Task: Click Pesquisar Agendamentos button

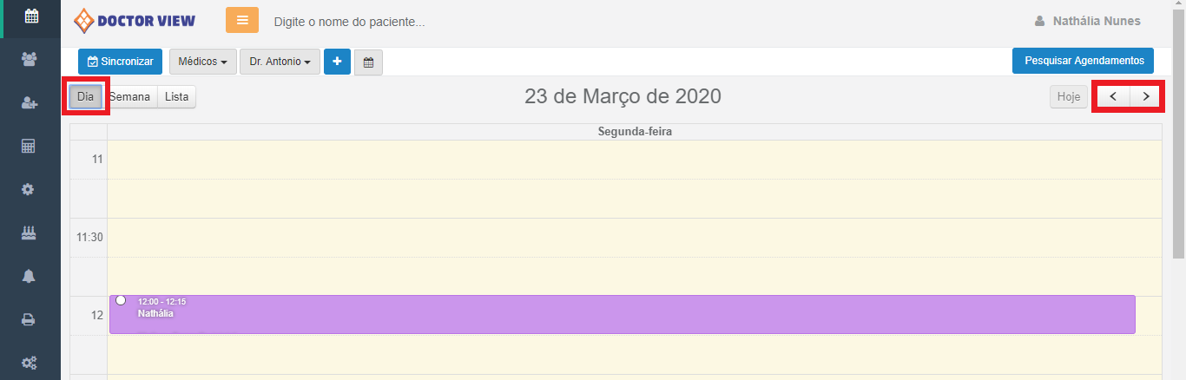Action: click(1083, 61)
